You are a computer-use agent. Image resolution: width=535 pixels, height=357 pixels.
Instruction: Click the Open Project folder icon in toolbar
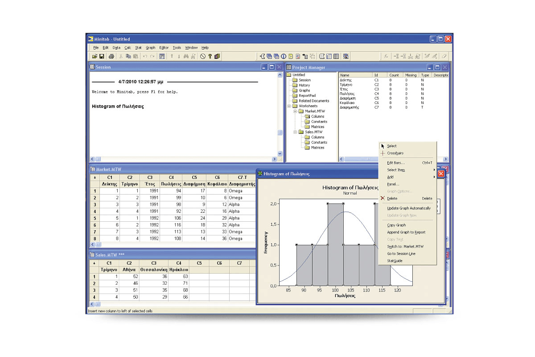(x=95, y=57)
